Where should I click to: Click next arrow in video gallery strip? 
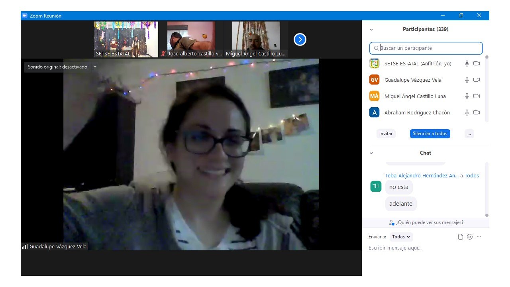tap(300, 39)
